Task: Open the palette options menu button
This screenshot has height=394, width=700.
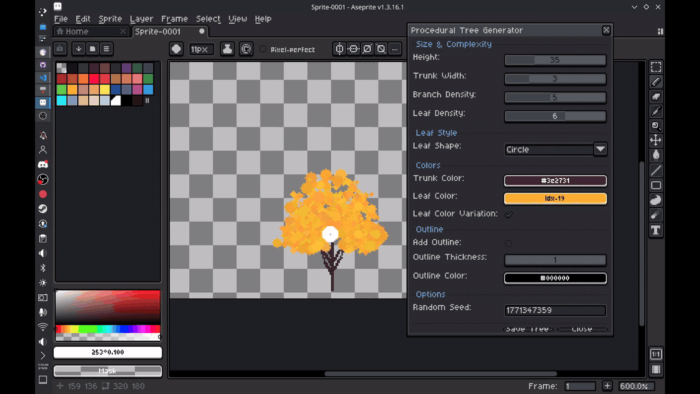Action: (106, 49)
